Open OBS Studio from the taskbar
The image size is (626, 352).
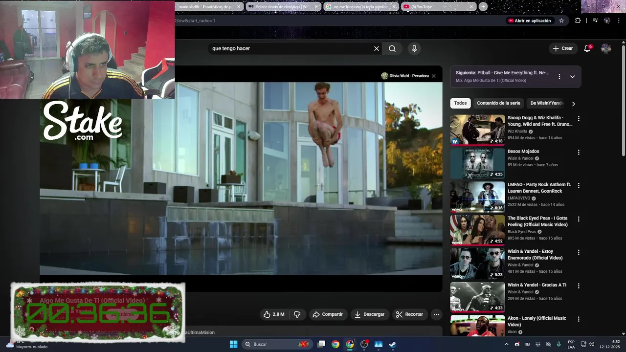coord(364,344)
